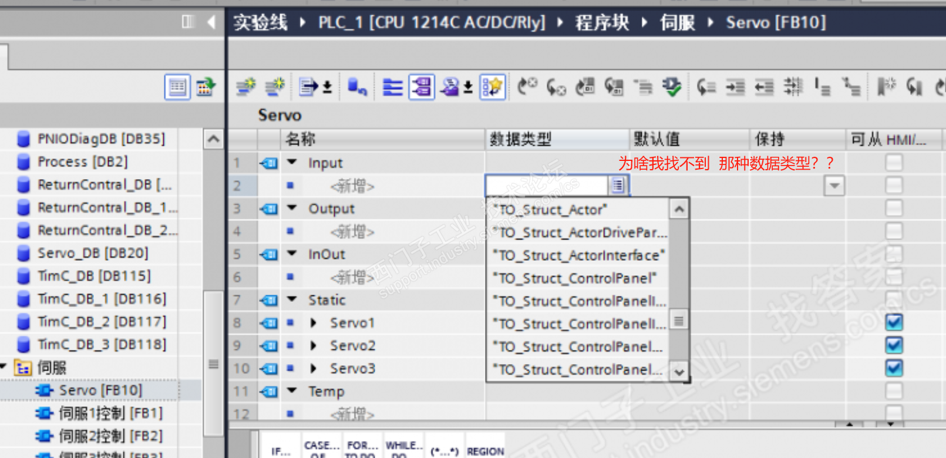Viewport: 946px width, 458px height.
Task: Collapse the project tree panel arrow
Action: point(211,22)
